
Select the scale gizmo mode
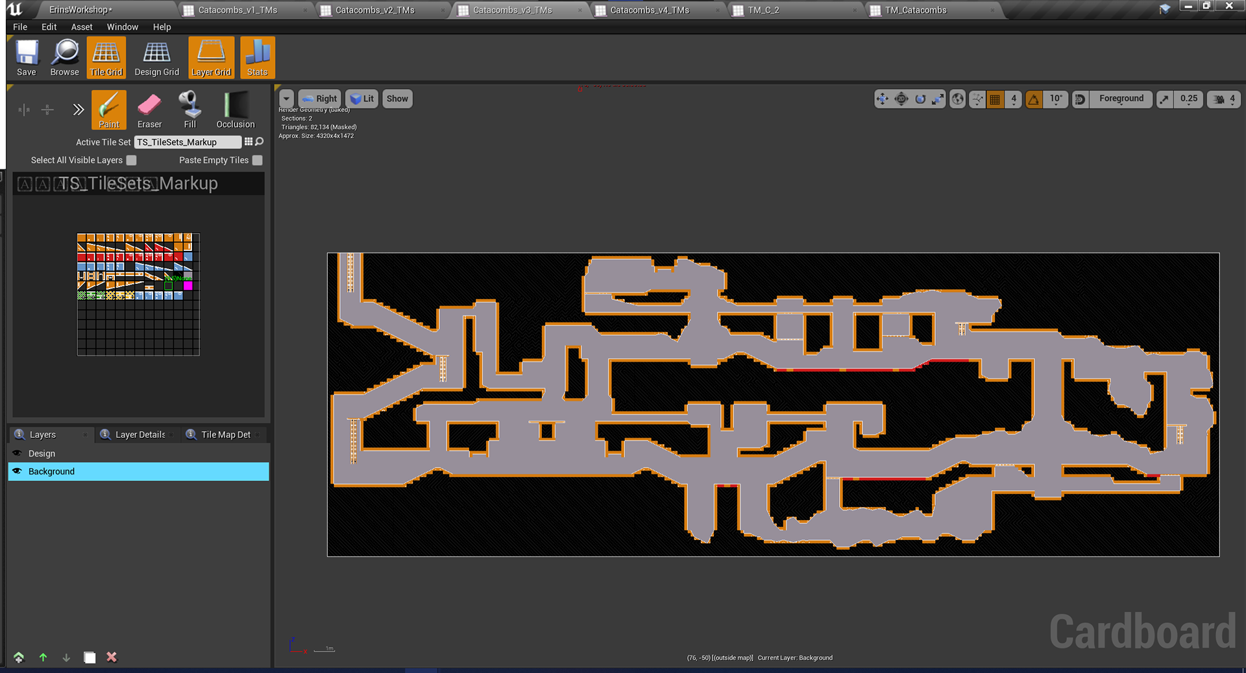point(938,99)
